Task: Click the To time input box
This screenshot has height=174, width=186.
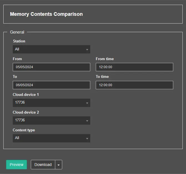Action: pos(134,85)
